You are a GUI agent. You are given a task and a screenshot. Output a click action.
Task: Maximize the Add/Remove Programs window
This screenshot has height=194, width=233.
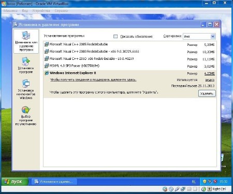tap(210, 24)
